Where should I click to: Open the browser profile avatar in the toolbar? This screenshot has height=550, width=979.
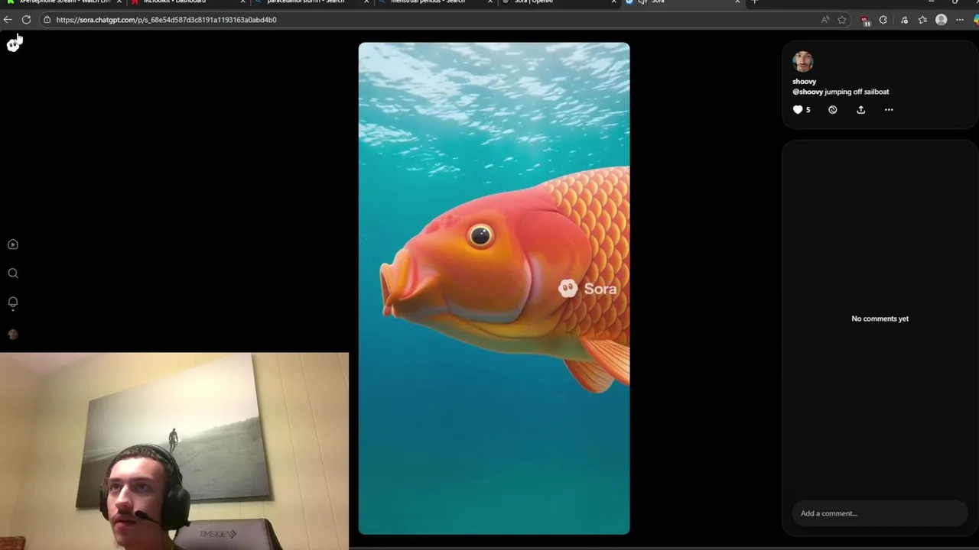[942, 20]
